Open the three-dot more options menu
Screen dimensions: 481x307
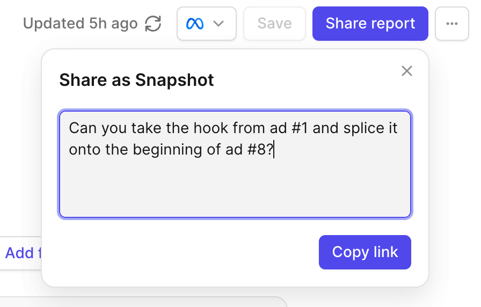point(452,24)
